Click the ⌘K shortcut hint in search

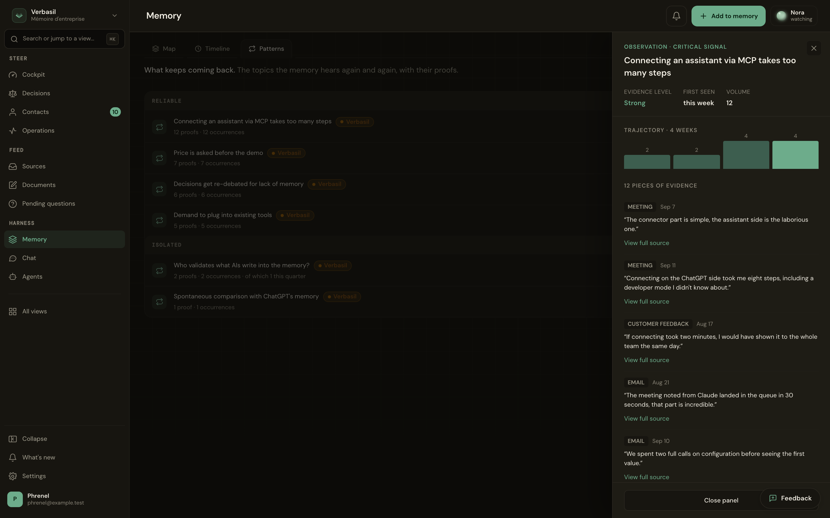[113, 39]
